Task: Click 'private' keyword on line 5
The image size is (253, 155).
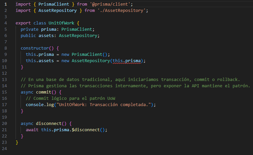Action: (x=30, y=29)
